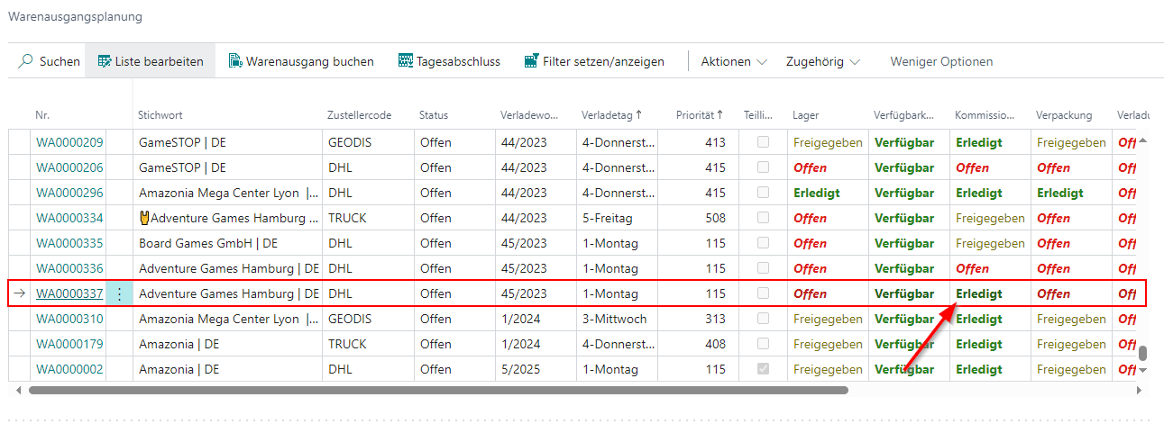The width and height of the screenshot is (1164, 433).
Task: Expand the Zugehörig dropdown menu
Action: click(x=822, y=61)
